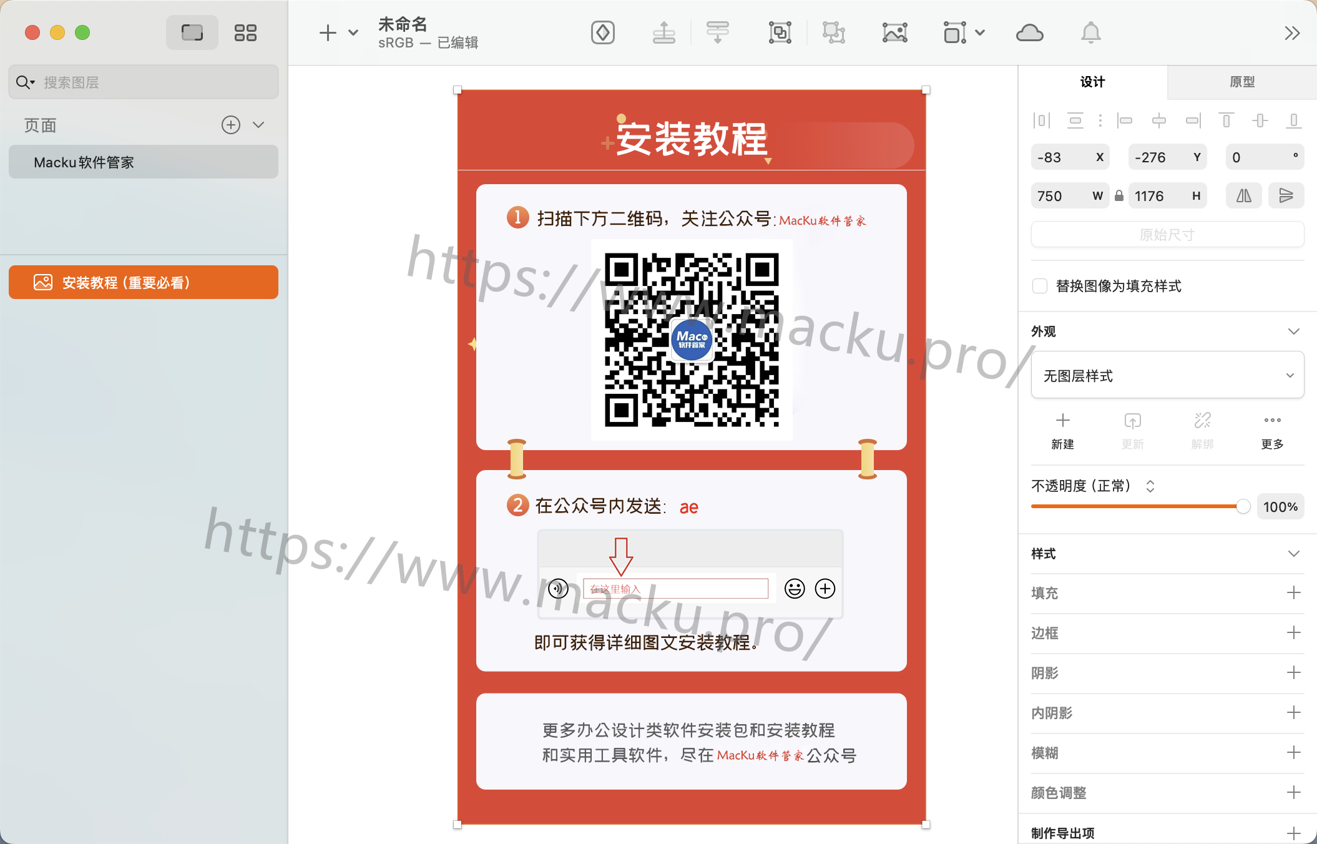Add 颜色调整 color adjustment

(x=1294, y=792)
